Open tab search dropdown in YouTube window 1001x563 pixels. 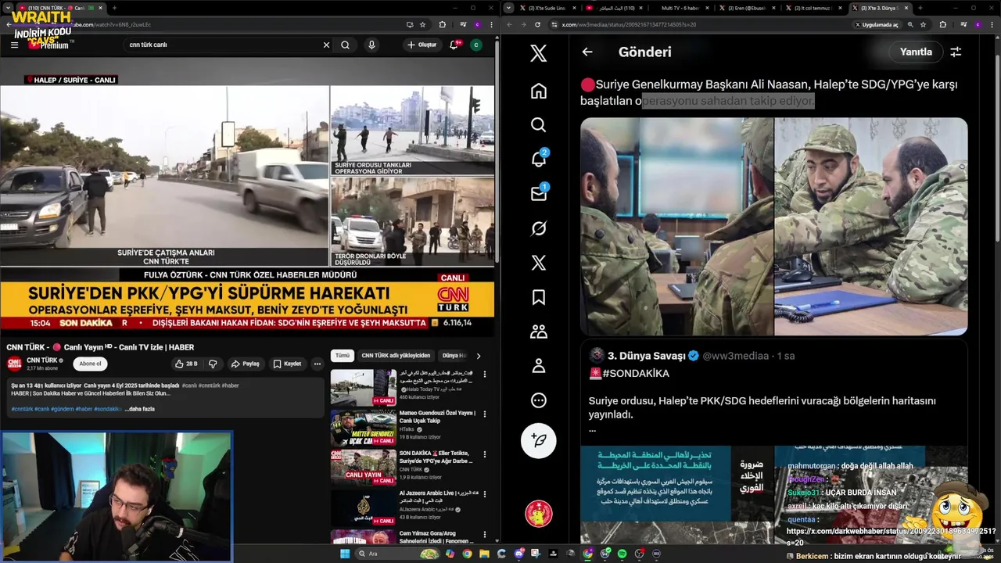(x=8, y=8)
